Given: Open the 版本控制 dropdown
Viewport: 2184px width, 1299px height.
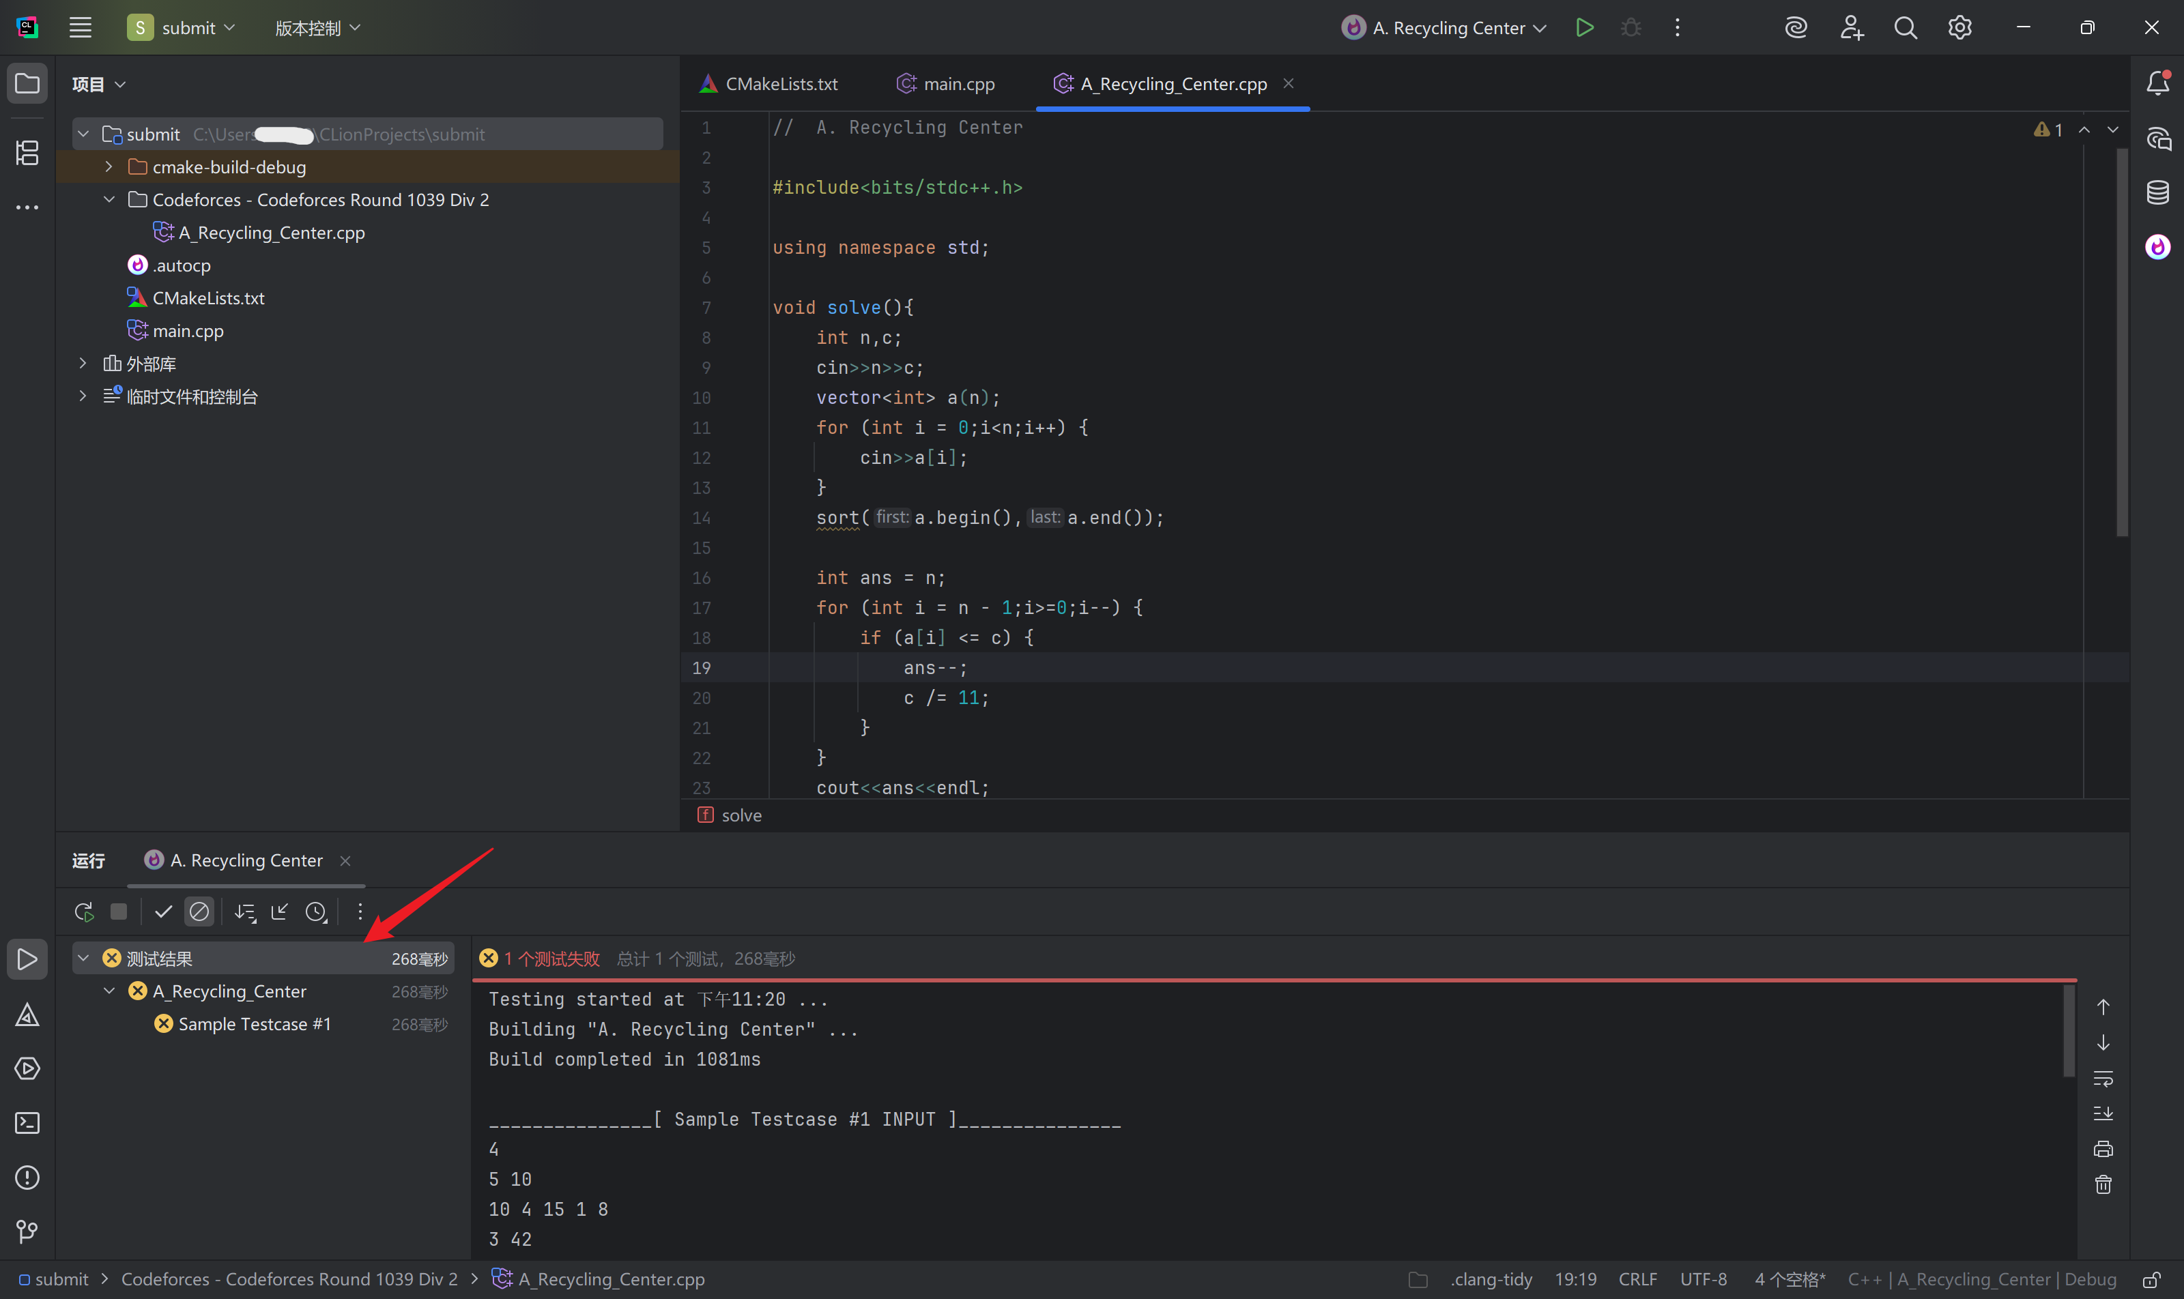Looking at the screenshot, I should (x=317, y=28).
